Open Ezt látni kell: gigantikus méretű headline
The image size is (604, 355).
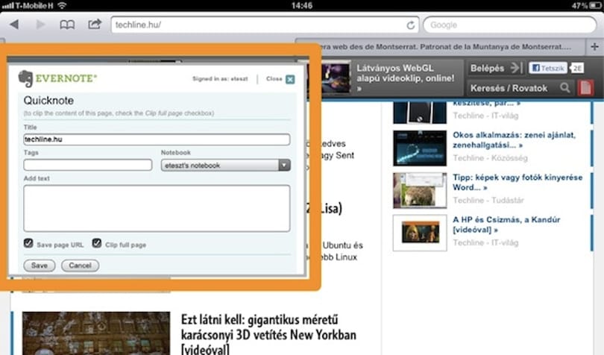click(x=268, y=335)
